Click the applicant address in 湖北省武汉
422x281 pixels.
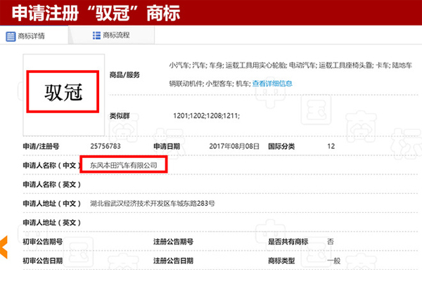(x=153, y=203)
